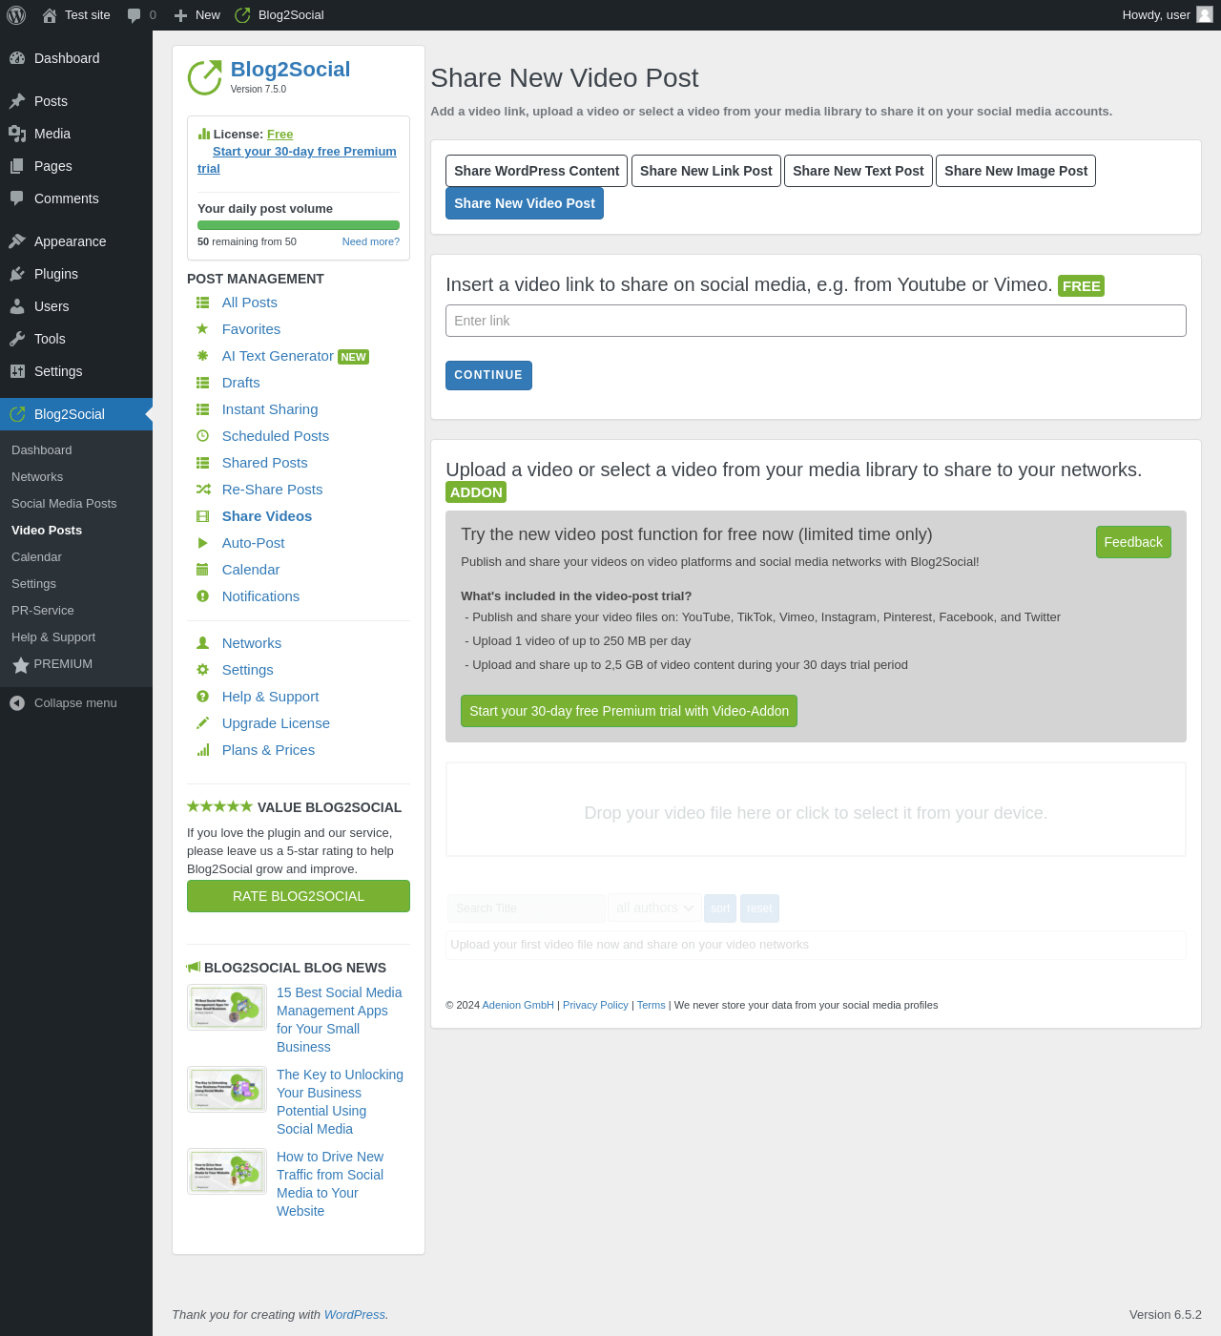Click the user avatar next to Howdy, user

click(1205, 14)
